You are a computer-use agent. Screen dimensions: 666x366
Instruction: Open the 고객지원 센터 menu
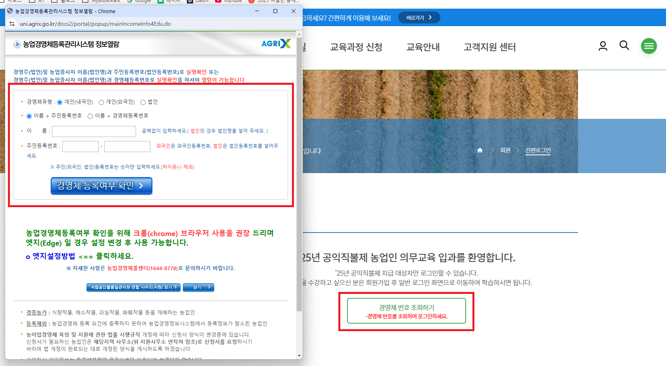(x=489, y=47)
